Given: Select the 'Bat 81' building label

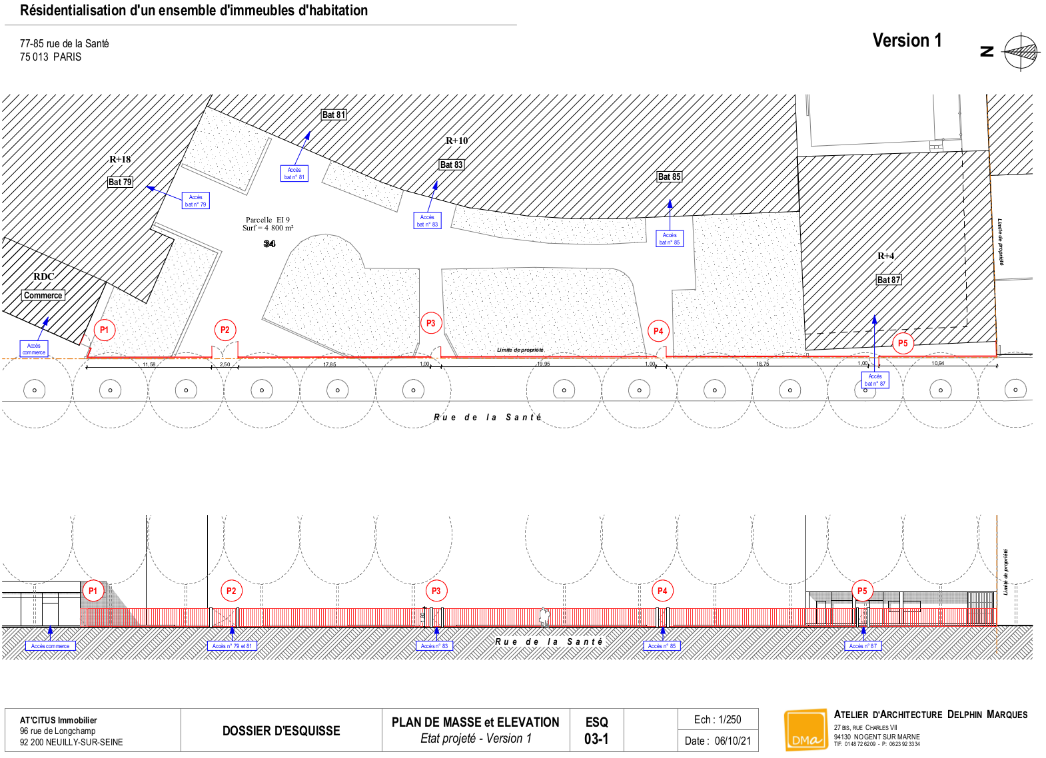Looking at the screenshot, I should (x=334, y=115).
